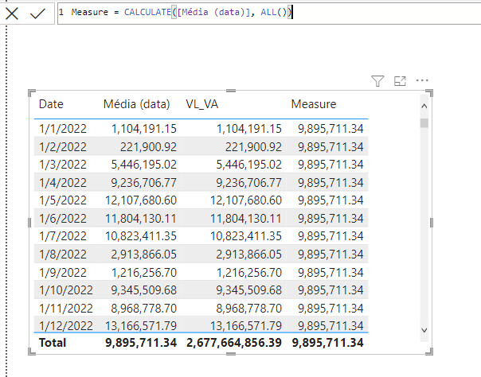
Task: Click the Média (data) total in Total row
Action: click(x=141, y=343)
